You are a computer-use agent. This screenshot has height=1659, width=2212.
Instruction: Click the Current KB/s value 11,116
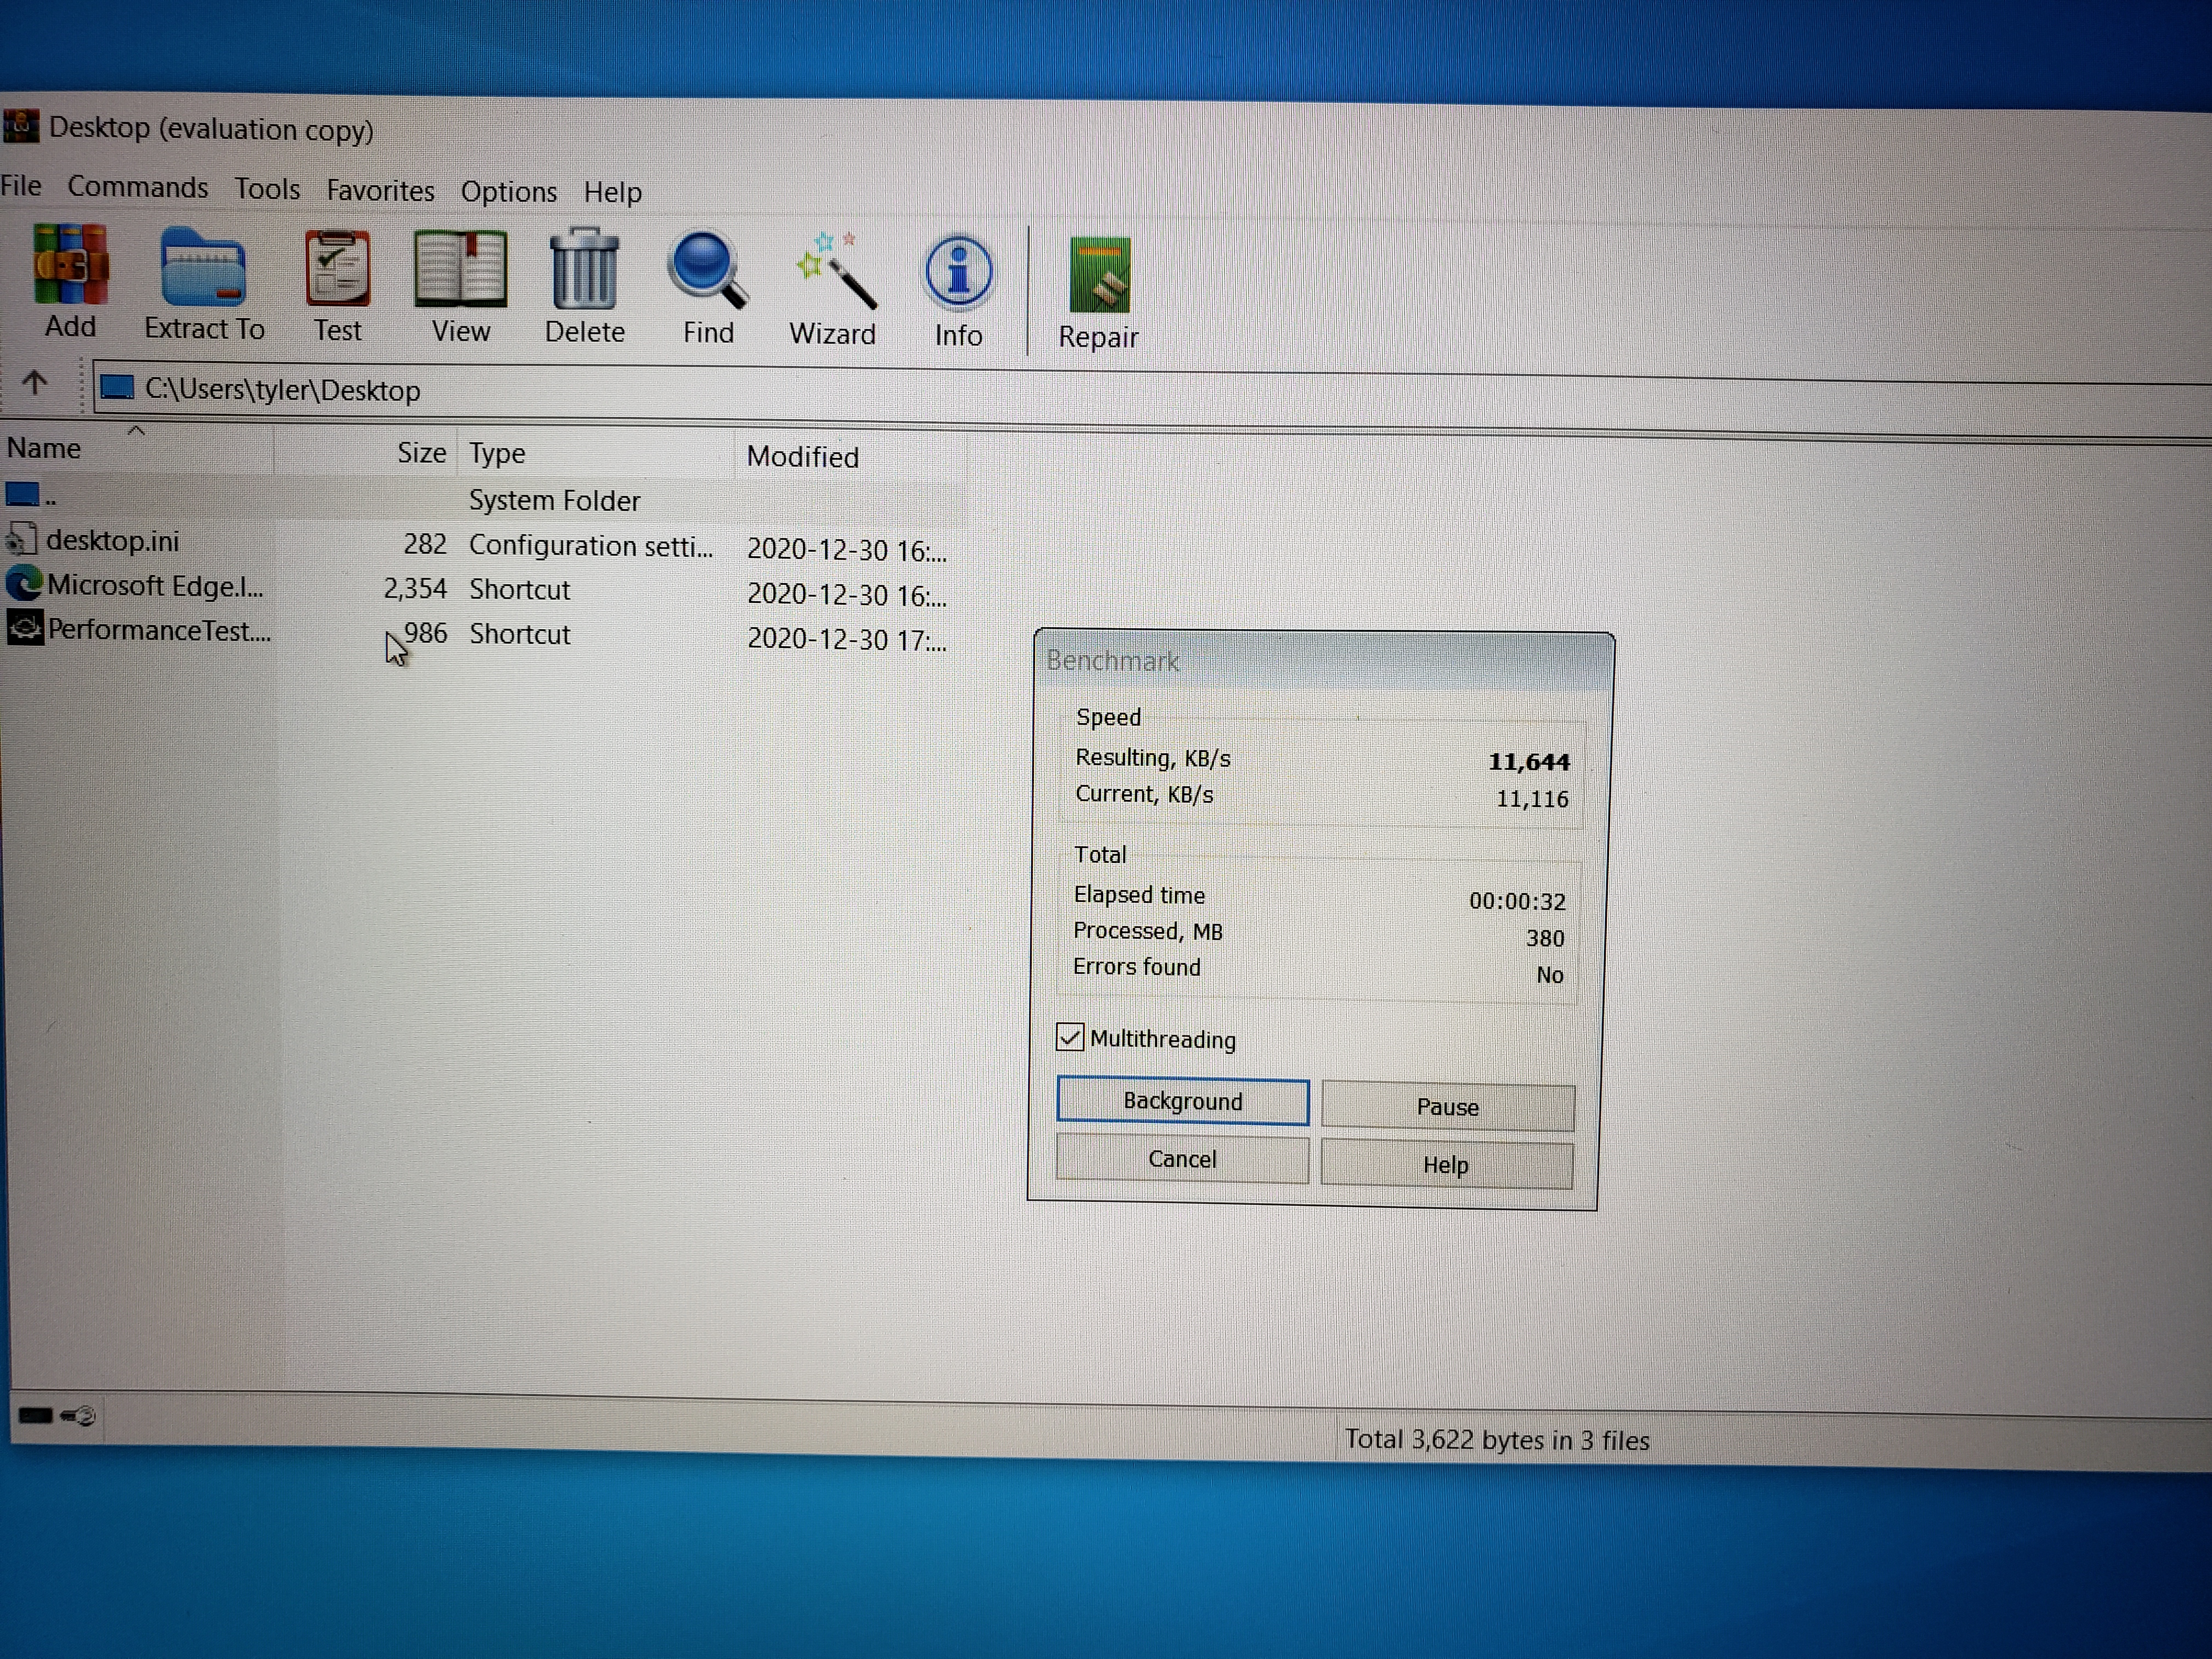[1532, 799]
